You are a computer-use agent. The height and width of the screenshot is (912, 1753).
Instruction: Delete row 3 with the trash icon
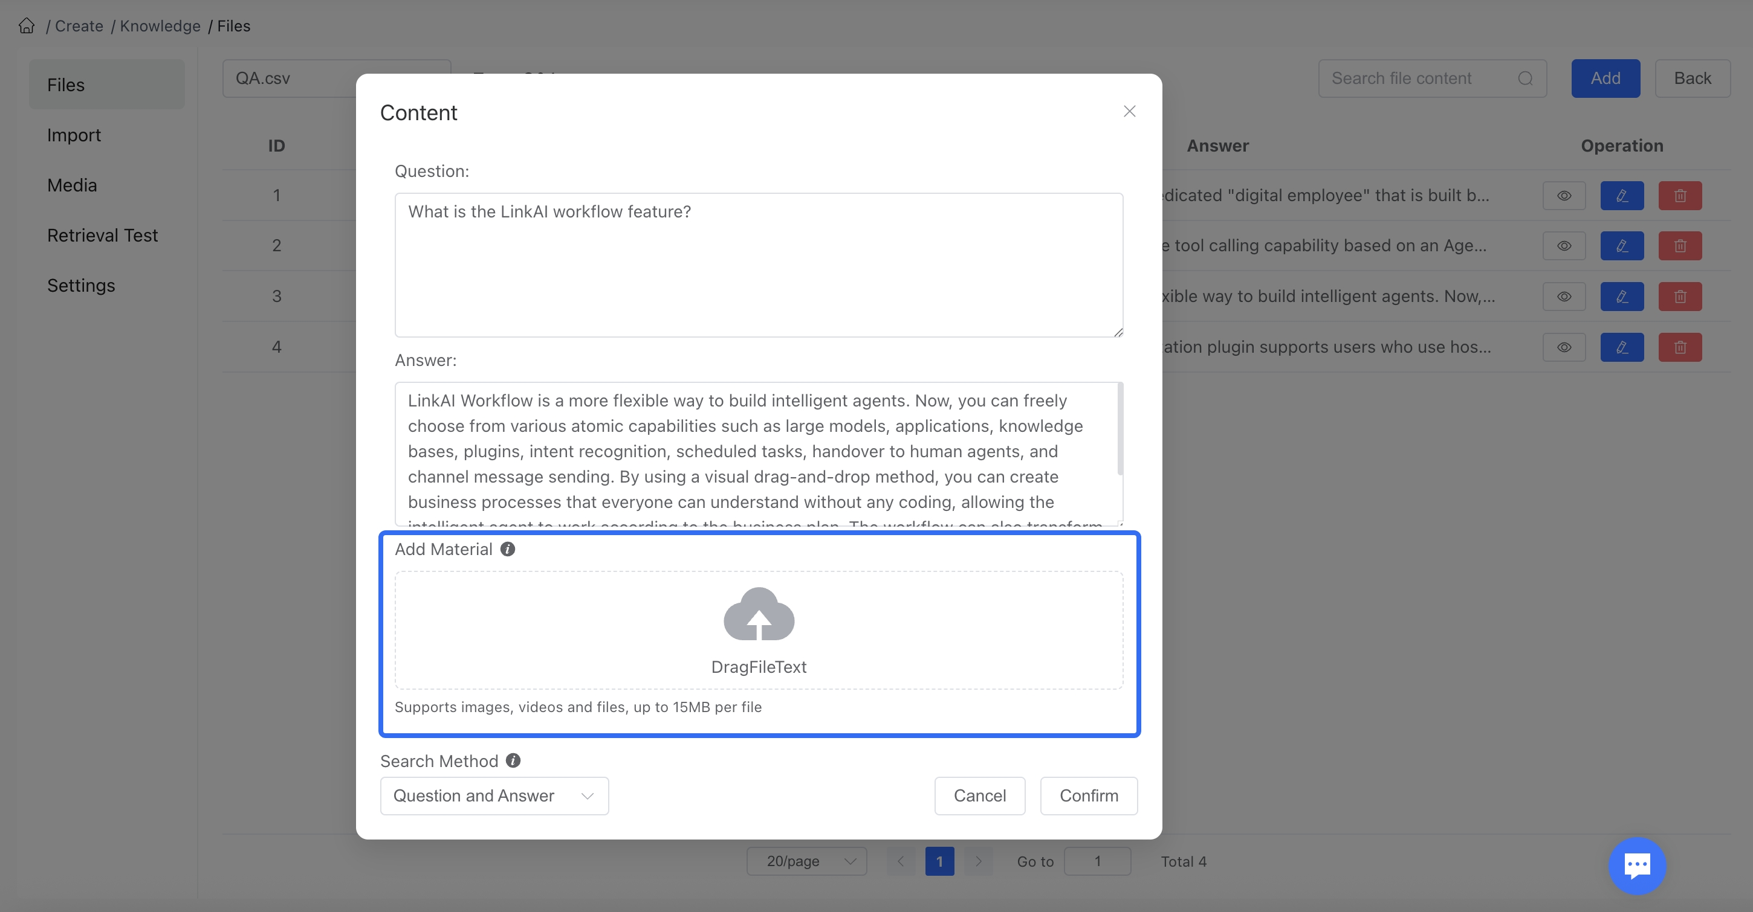[1680, 297]
